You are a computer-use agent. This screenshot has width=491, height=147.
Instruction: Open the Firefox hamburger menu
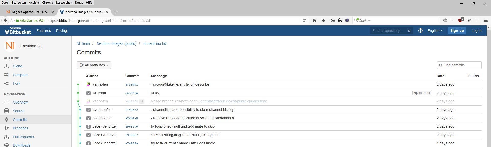pyautogui.click(x=485, y=21)
